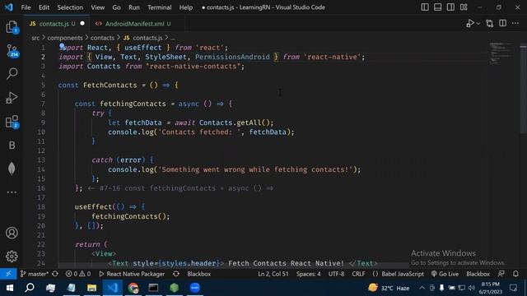This screenshot has height=296, width=527.
Task: Open the Manage gear icon
Action: (12, 257)
